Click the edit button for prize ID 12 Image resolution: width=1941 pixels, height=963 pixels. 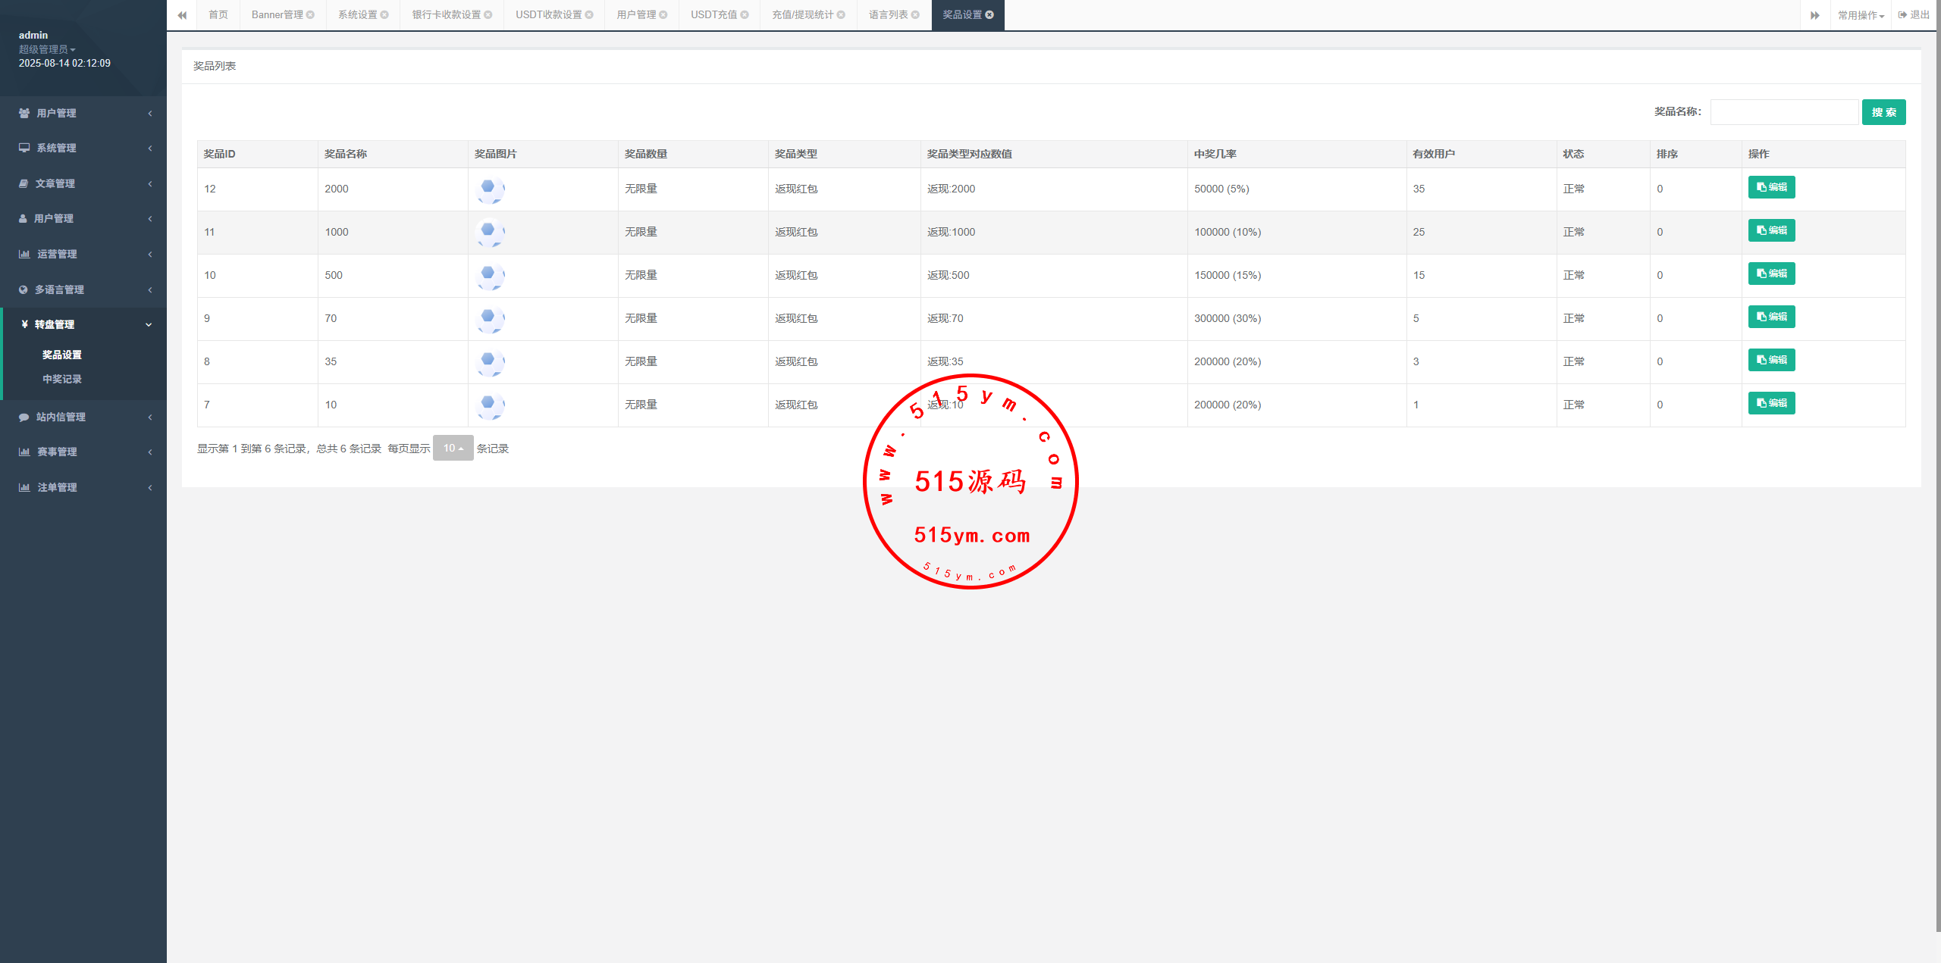[1771, 187]
